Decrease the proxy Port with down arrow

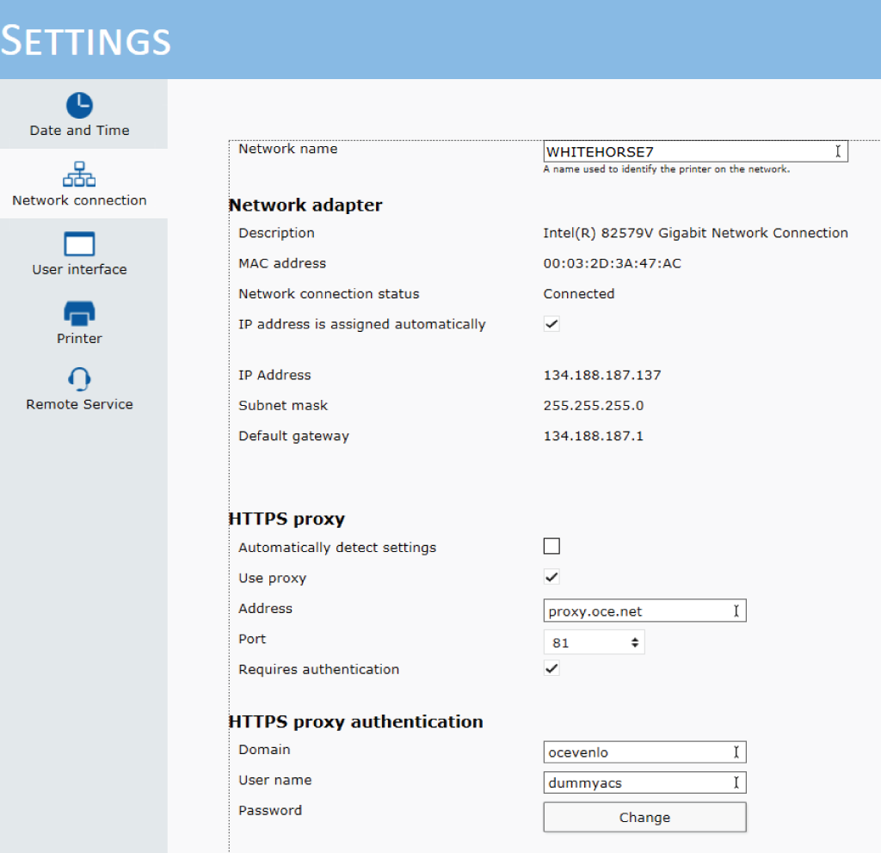(x=635, y=646)
